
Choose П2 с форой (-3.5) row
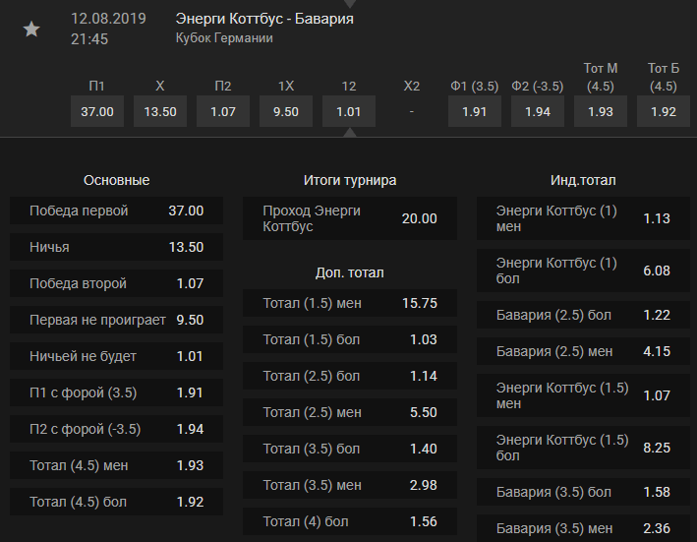(x=116, y=430)
